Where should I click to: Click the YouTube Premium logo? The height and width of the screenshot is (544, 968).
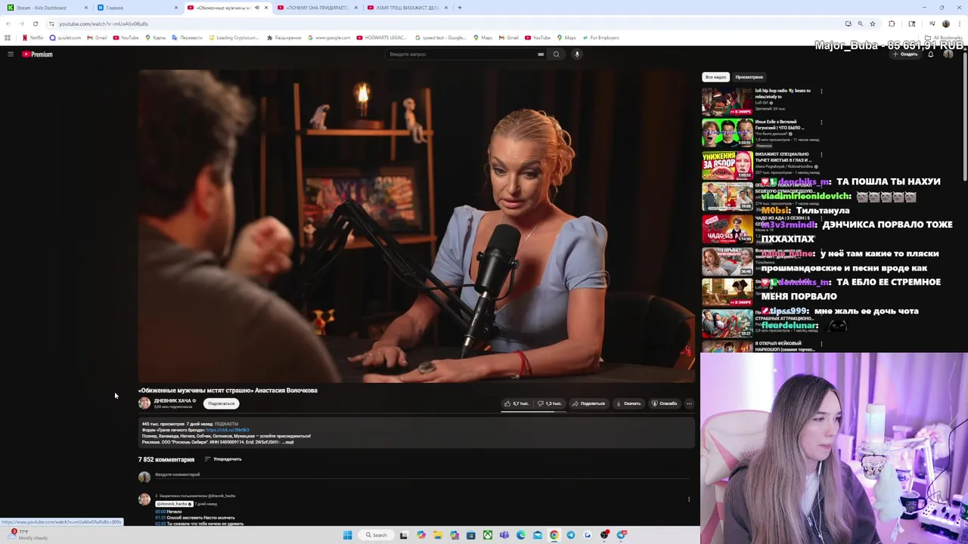37,54
